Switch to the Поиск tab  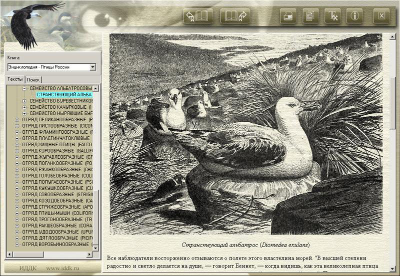[x=33, y=79]
